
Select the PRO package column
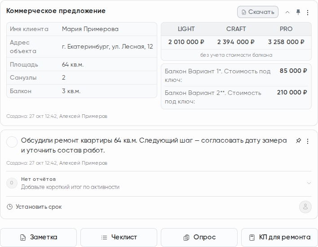286,29
